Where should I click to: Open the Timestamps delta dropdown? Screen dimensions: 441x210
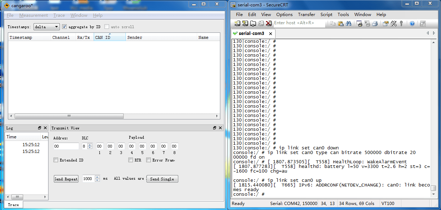tap(47, 27)
